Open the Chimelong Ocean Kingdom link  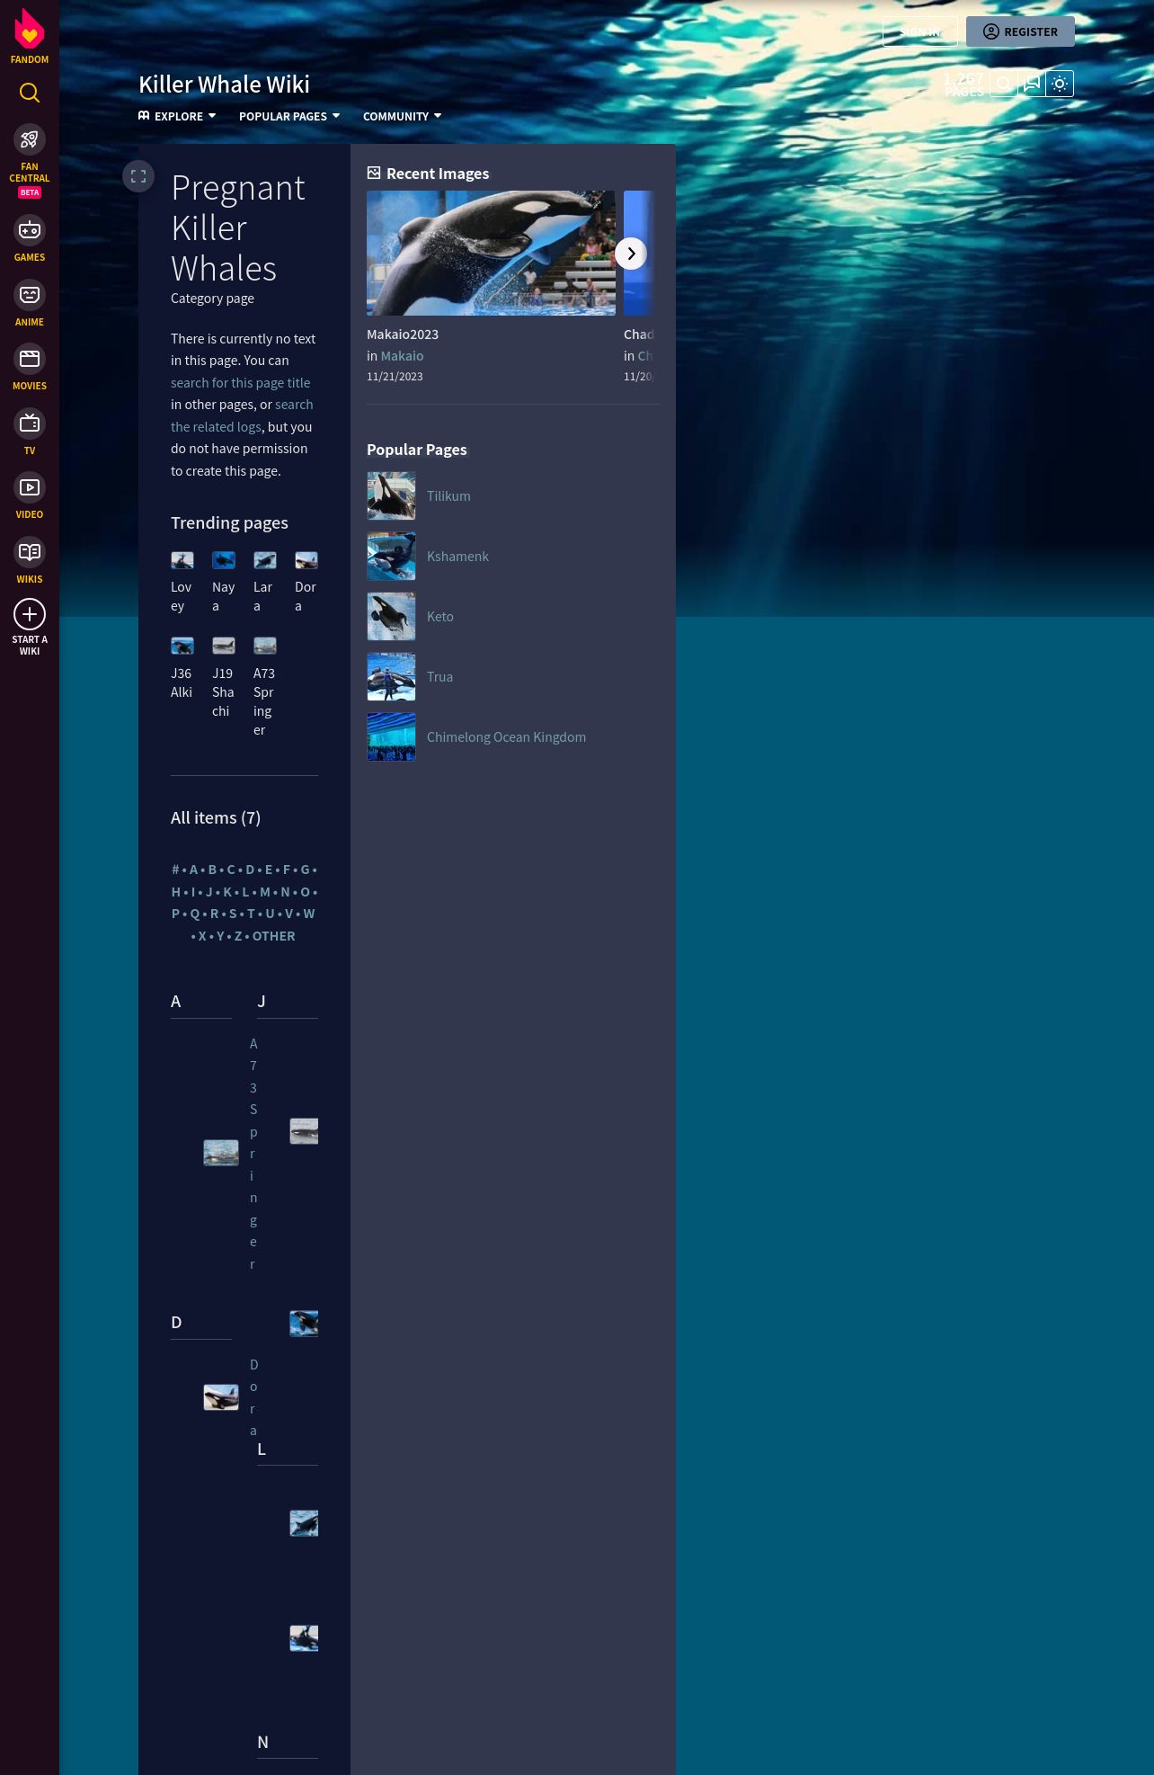pos(506,737)
